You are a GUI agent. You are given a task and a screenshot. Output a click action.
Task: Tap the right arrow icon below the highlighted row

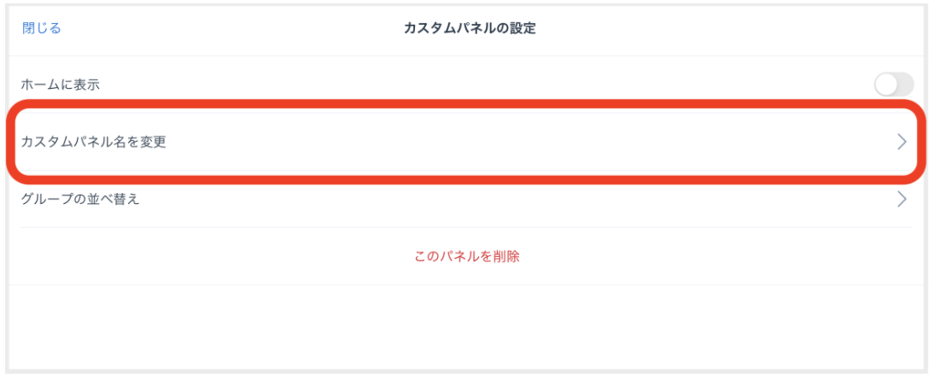[x=902, y=199]
